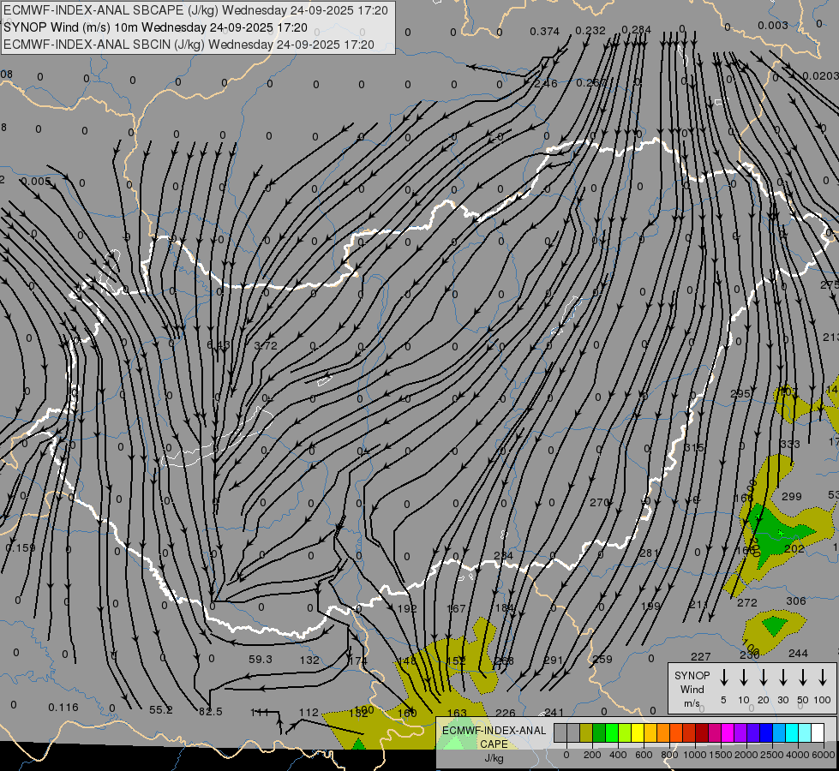Viewport: 839px width, 771px height.
Task: Pick the dark red swatch before 1500
Action: 702,733
